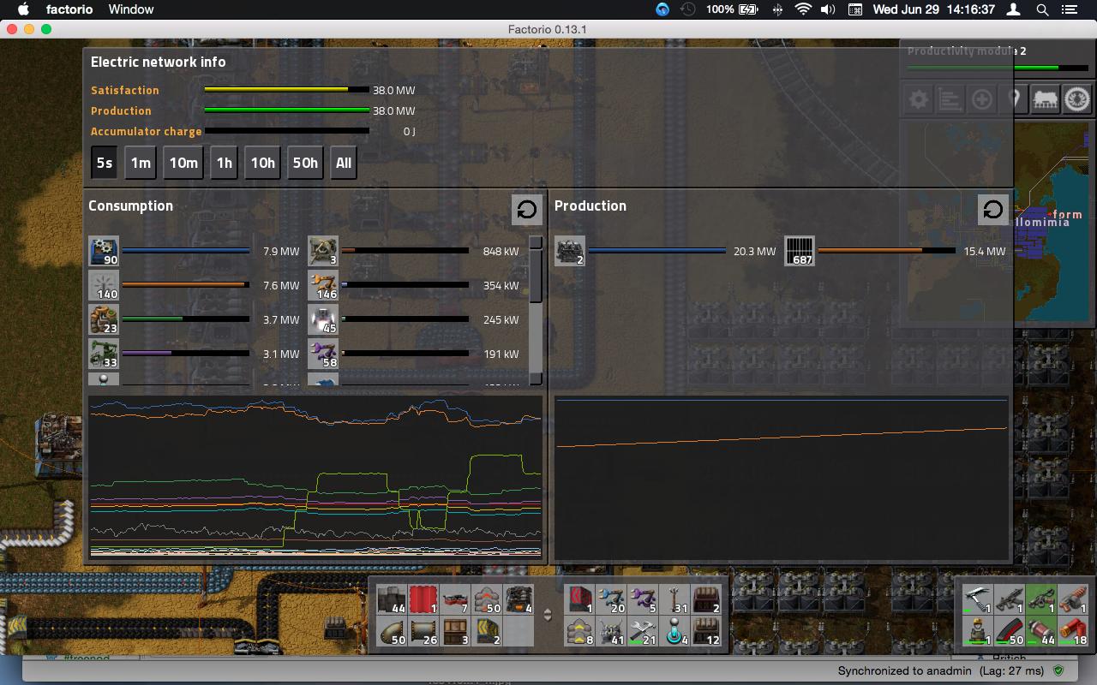Click the consumer icon with count 3
Screen dimensions: 1097x685
[323, 251]
